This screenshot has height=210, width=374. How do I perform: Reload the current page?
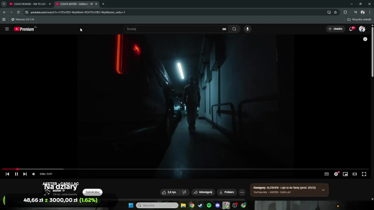coord(18,12)
